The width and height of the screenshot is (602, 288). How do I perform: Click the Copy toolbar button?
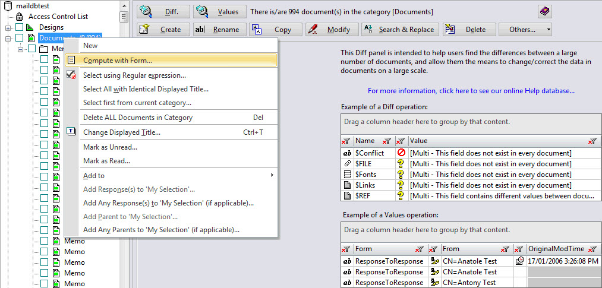(275, 29)
